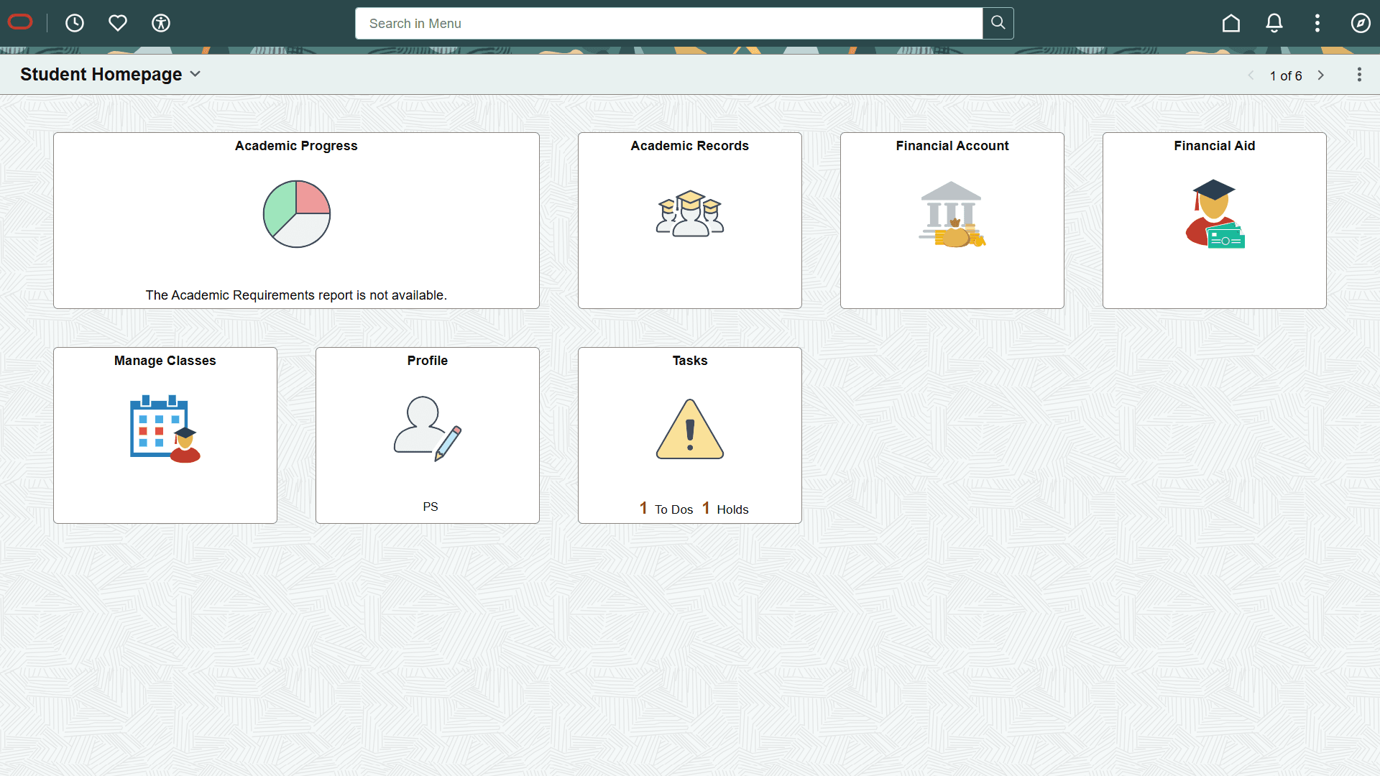The height and width of the screenshot is (776, 1380).
Task: Open Tasks warning triangle icon
Action: click(x=690, y=429)
